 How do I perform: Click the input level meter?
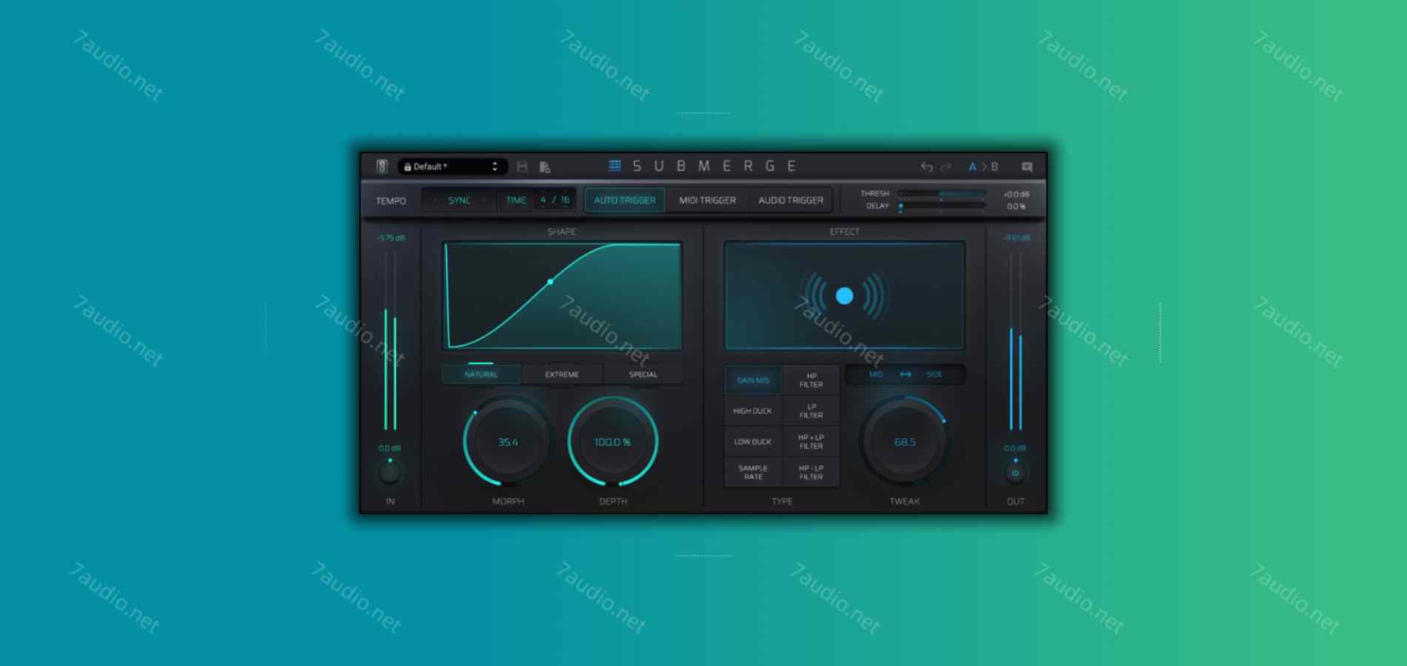[x=390, y=340]
